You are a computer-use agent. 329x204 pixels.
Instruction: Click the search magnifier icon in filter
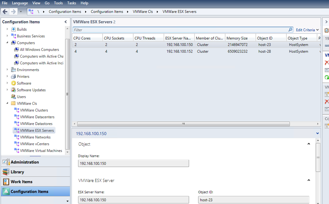pos(290,30)
